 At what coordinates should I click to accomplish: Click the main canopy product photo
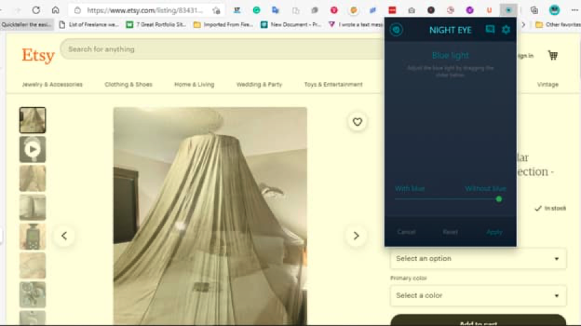tap(210, 216)
